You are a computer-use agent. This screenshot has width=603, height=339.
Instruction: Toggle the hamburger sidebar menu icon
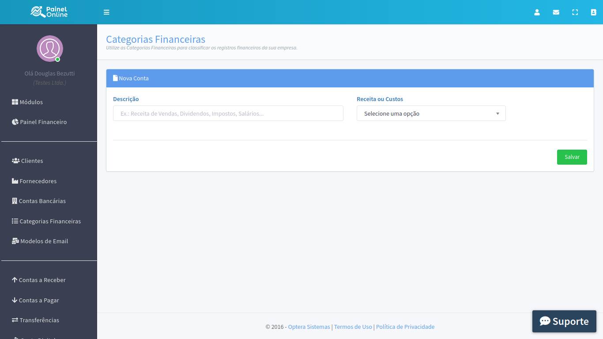[106, 12]
